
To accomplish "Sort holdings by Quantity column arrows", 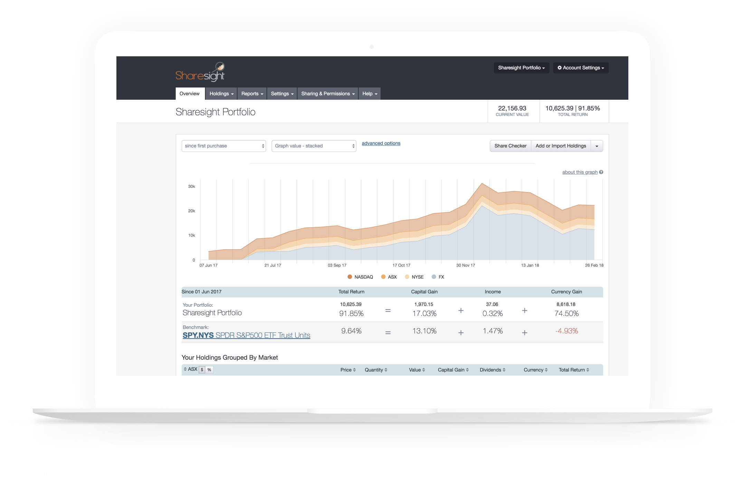I will [x=386, y=370].
